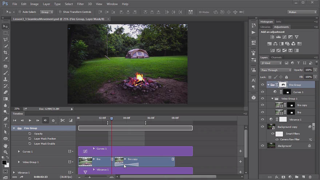The image size is (320, 180).
Task: Open layer style fx menu
Action: [x=277, y=177]
